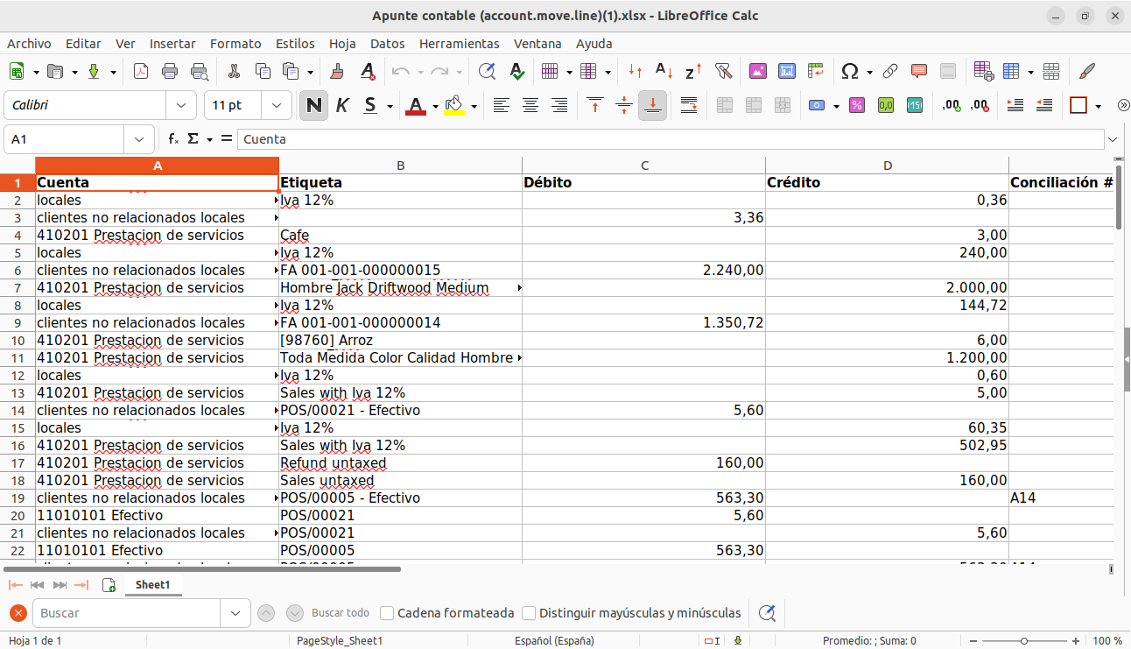
Task: Add new sheet button
Action: click(109, 585)
